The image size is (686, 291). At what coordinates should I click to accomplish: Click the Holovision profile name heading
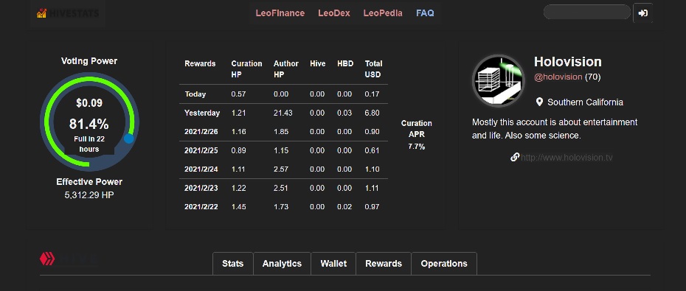568,62
